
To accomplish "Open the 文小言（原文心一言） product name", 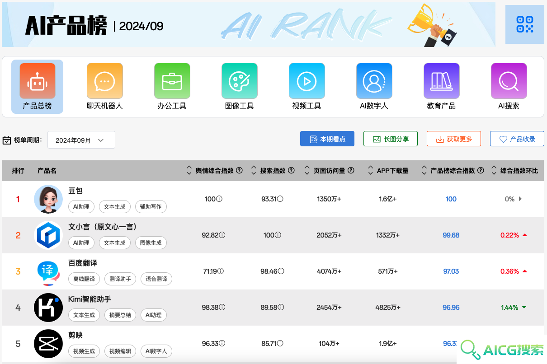I will (103, 227).
